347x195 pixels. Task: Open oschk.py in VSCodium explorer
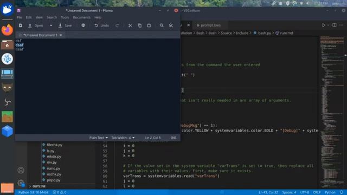[54, 174]
